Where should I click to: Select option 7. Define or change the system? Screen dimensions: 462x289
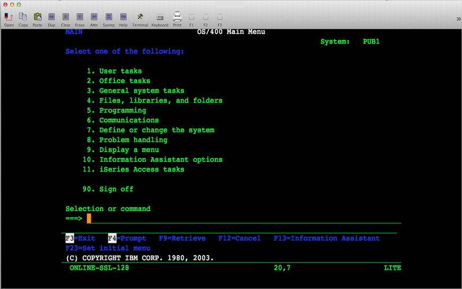click(x=151, y=130)
